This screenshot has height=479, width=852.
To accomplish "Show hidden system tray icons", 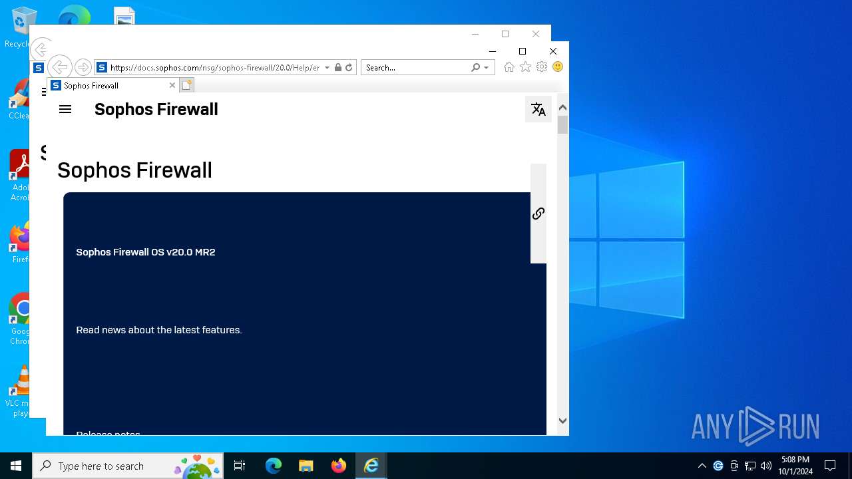I will (702, 466).
